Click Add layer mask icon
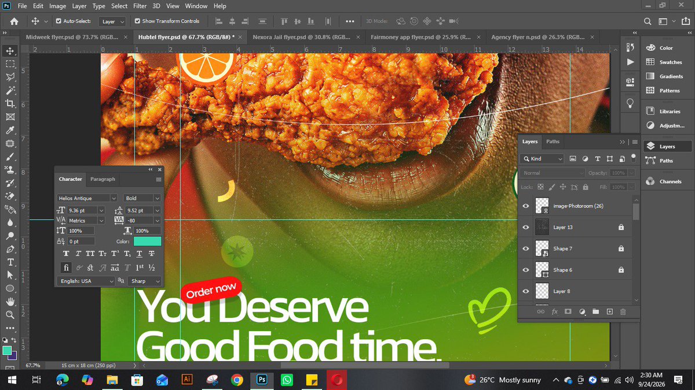Screen dimensions: 695x390 568,311
